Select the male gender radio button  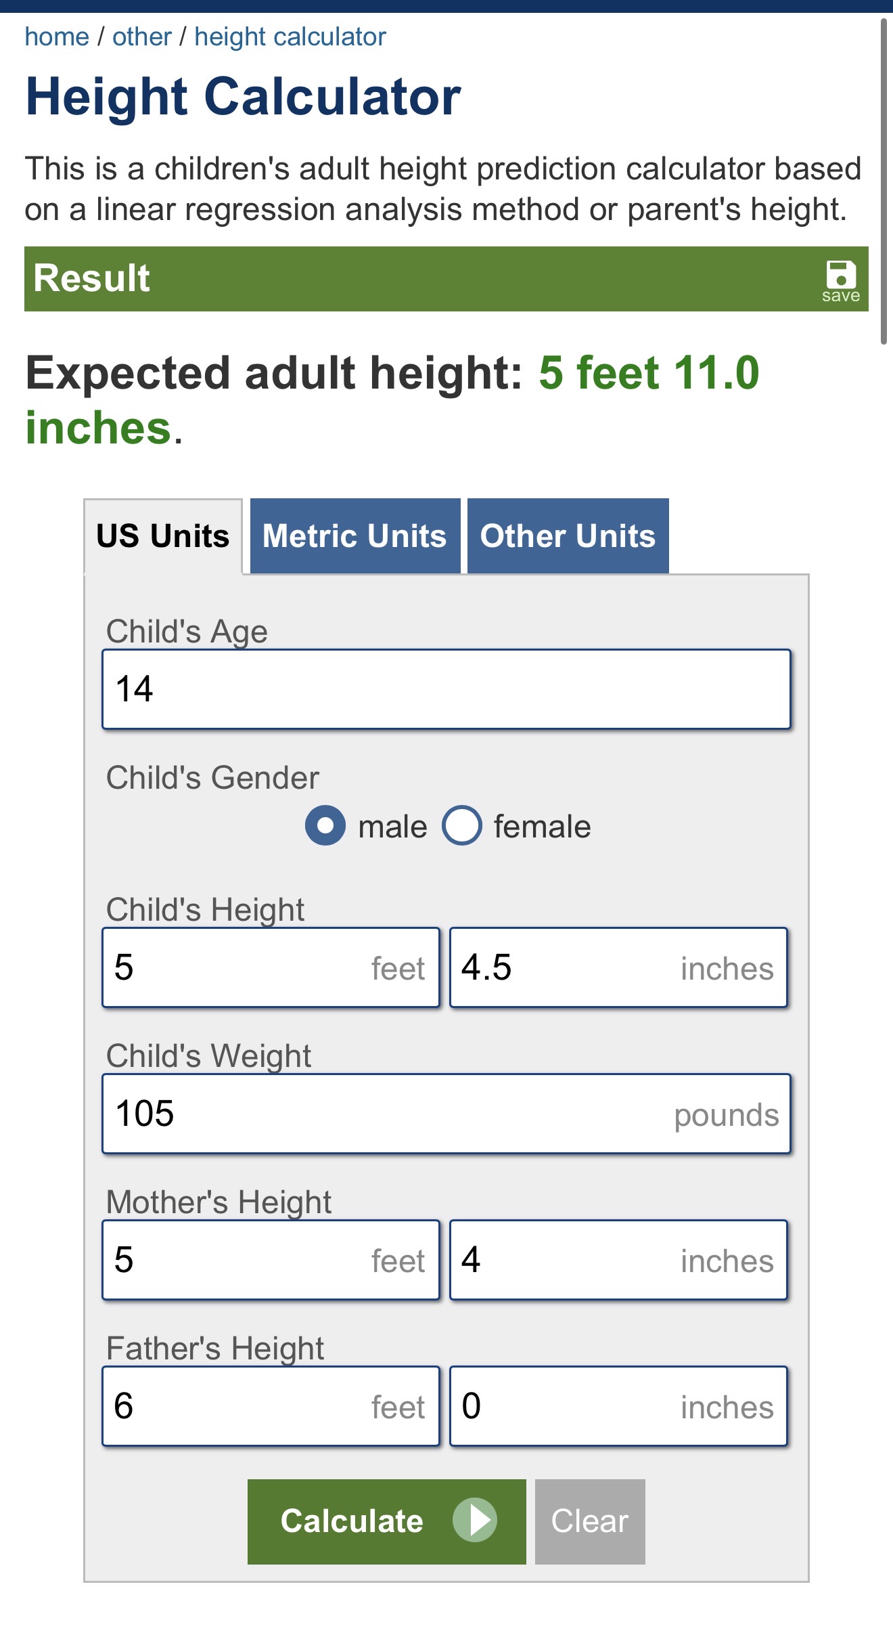(x=325, y=825)
